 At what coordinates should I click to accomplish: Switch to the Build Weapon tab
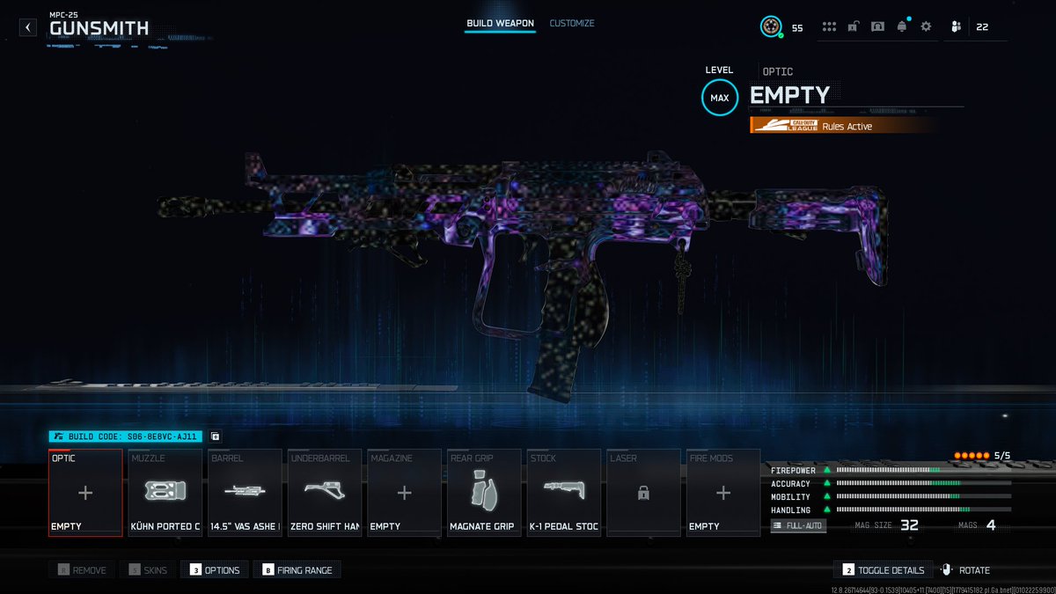click(x=501, y=24)
